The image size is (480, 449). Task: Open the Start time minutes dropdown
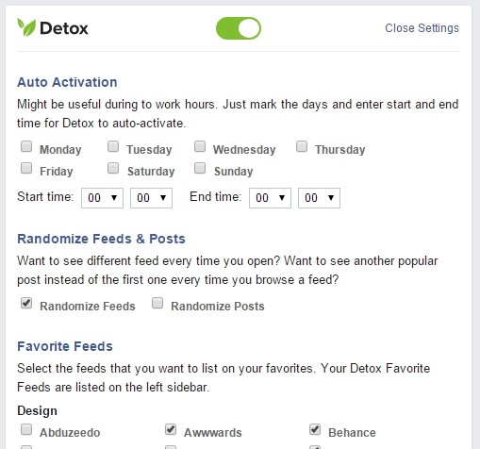click(151, 198)
